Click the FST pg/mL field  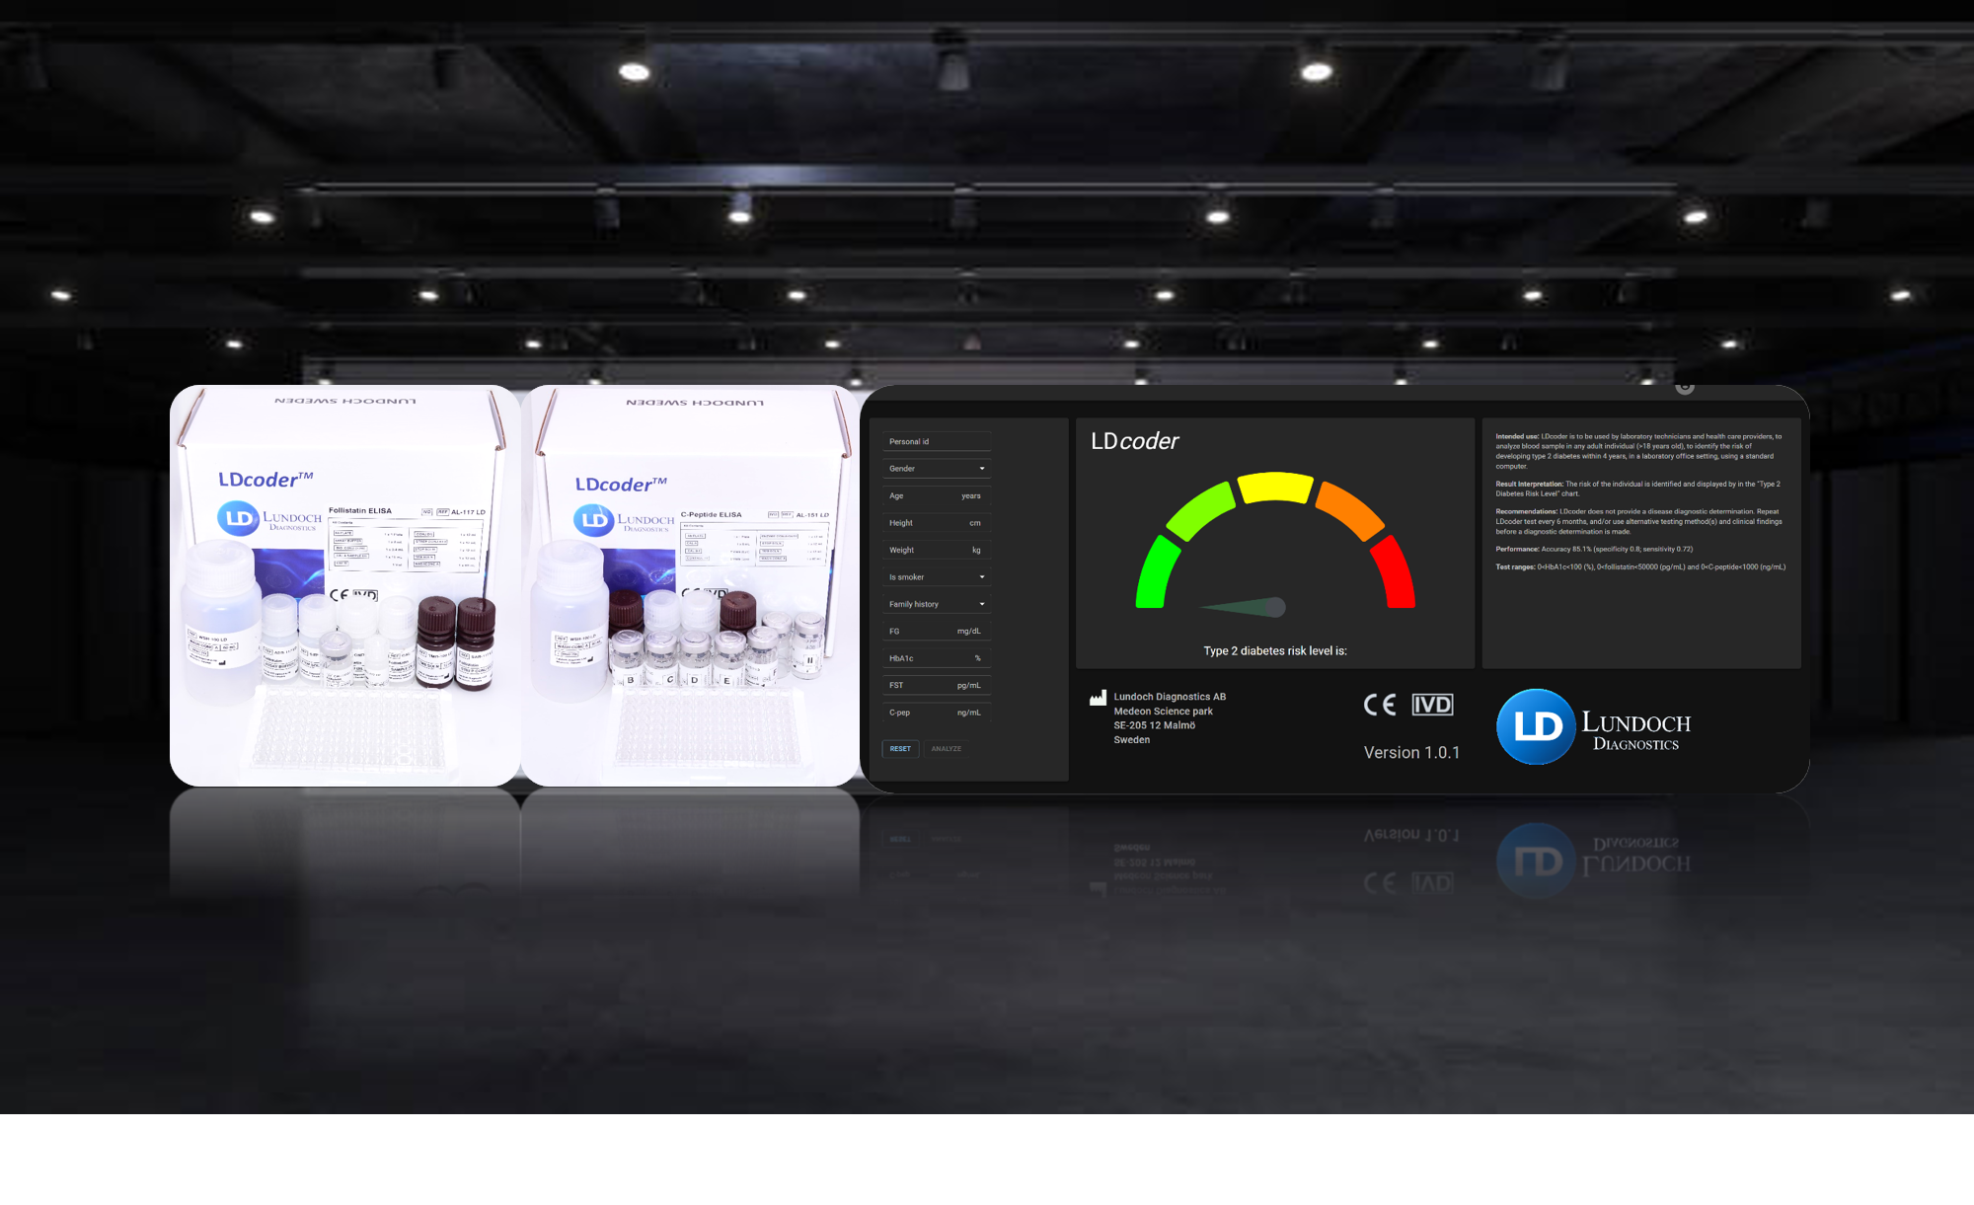[936, 685]
